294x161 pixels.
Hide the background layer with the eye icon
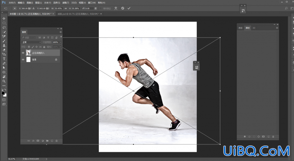tap(23, 59)
